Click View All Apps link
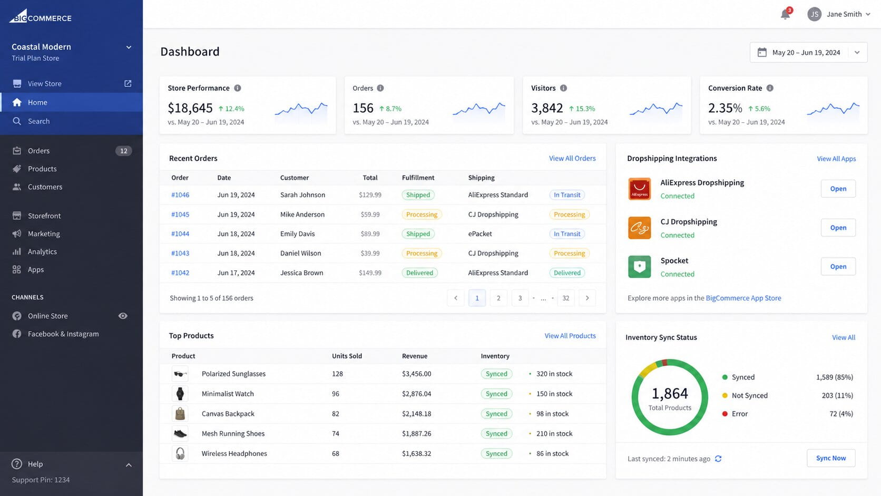The width and height of the screenshot is (881, 496). pyautogui.click(x=836, y=159)
